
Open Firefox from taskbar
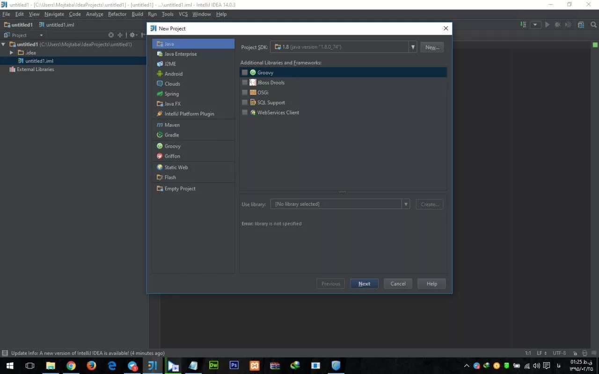(x=91, y=366)
